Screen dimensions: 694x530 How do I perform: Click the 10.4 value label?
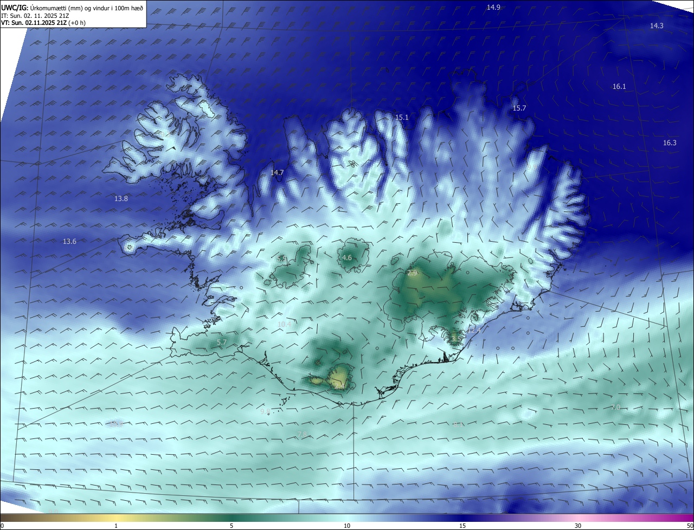(x=284, y=324)
